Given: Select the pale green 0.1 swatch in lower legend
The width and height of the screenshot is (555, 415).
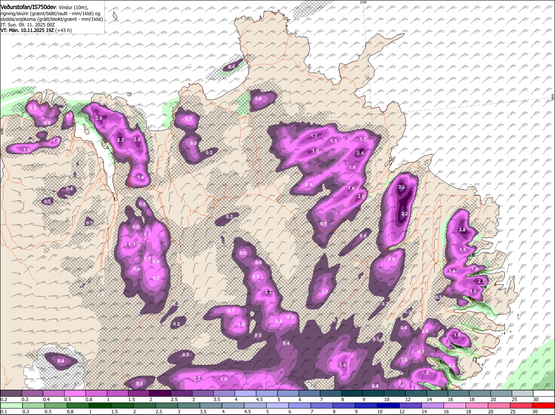Looking at the screenshot, I should tap(11, 405).
